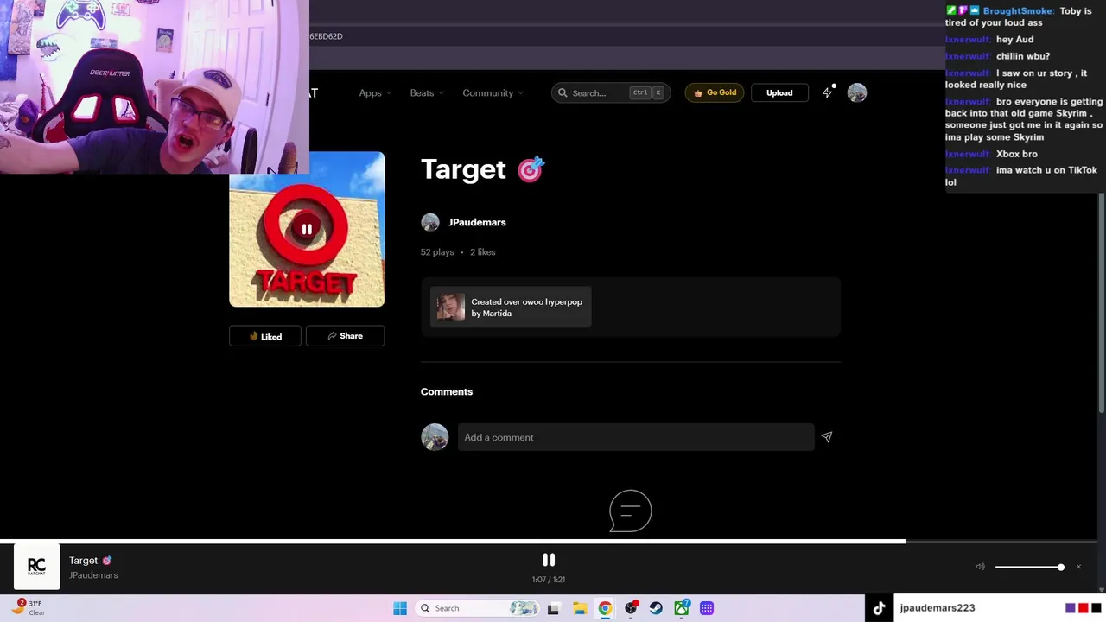The image size is (1106, 622).
Task: Open the owoo hyperpop beat by Martida
Action: (x=511, y=308)
